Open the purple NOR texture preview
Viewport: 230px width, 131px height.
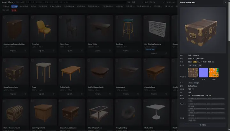203,73
